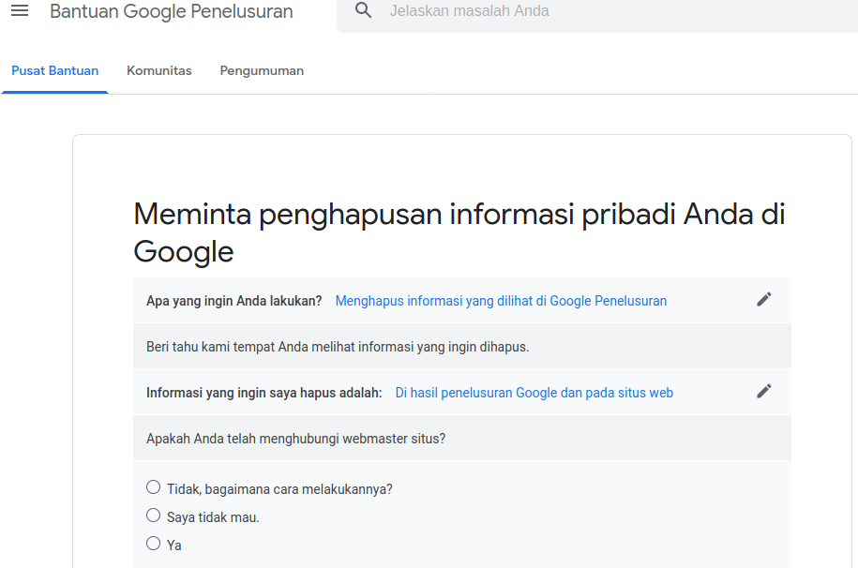Image resolution: width=858 pixels, height=568 pixels.
Task: Click the 'Saya tidak mau.' label text
Action: (x=213, y=517)
